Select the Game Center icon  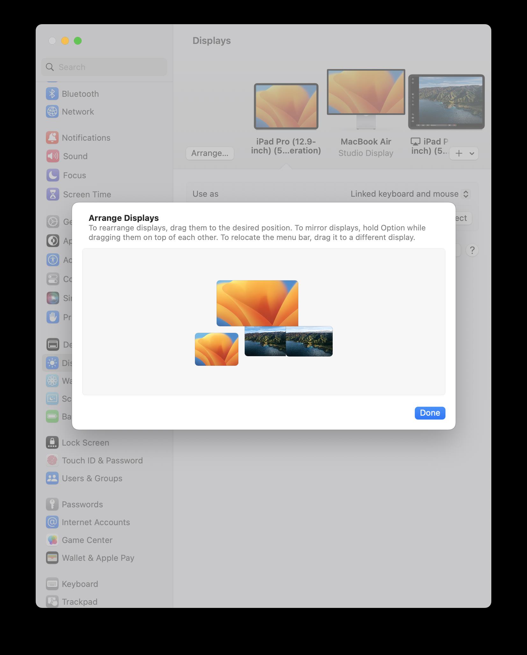coord(53,540)
